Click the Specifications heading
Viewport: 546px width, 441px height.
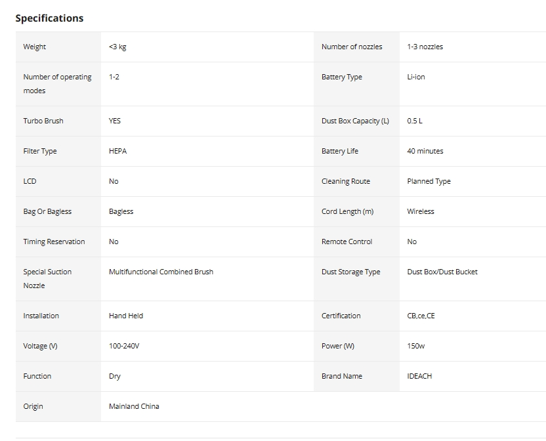[x=49, y=18]
